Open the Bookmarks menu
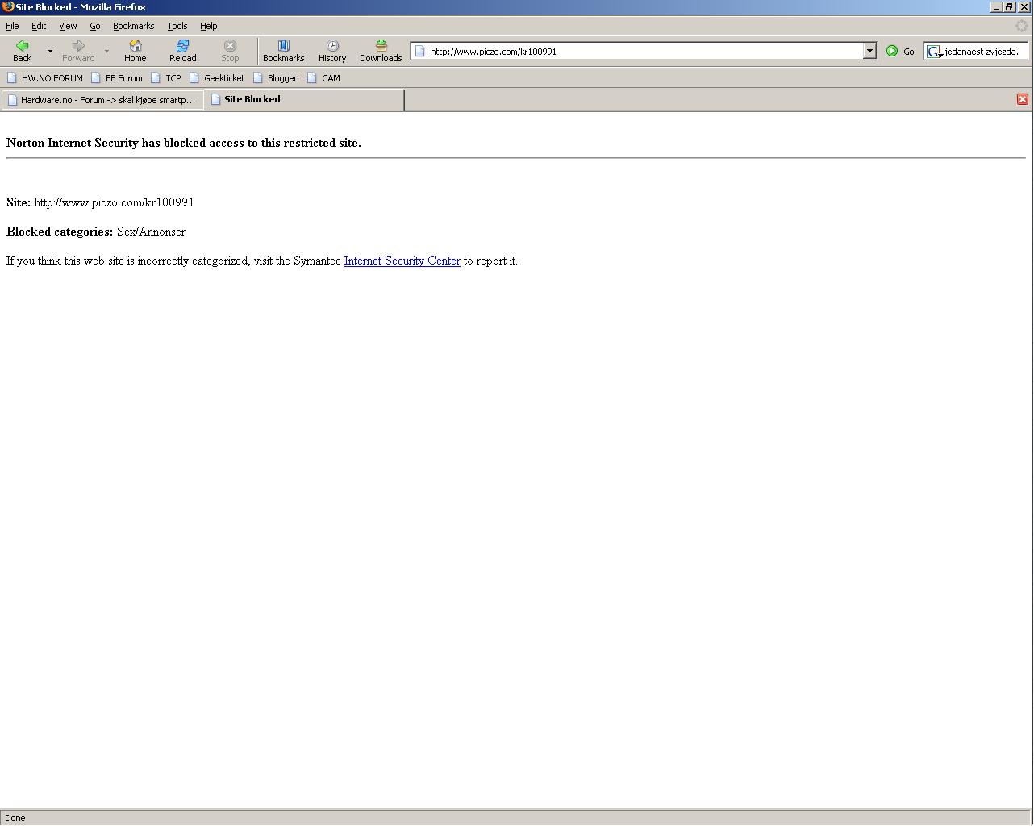The height and width of the screenshot is (826, 1034). tap(133, 26)
